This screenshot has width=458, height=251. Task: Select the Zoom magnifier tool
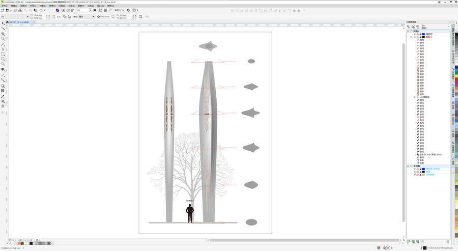tap(3, 39)
